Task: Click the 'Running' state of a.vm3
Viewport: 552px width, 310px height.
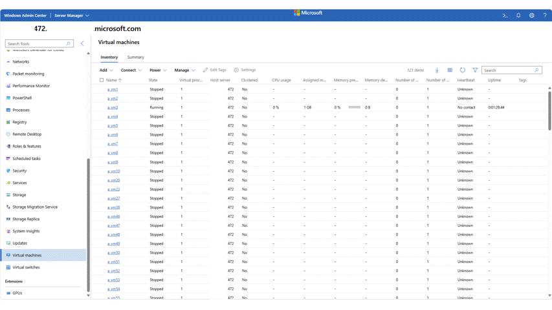Action: (x=157, y=108)
